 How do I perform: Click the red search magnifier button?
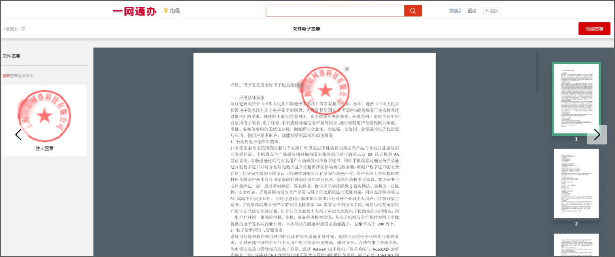413,10
